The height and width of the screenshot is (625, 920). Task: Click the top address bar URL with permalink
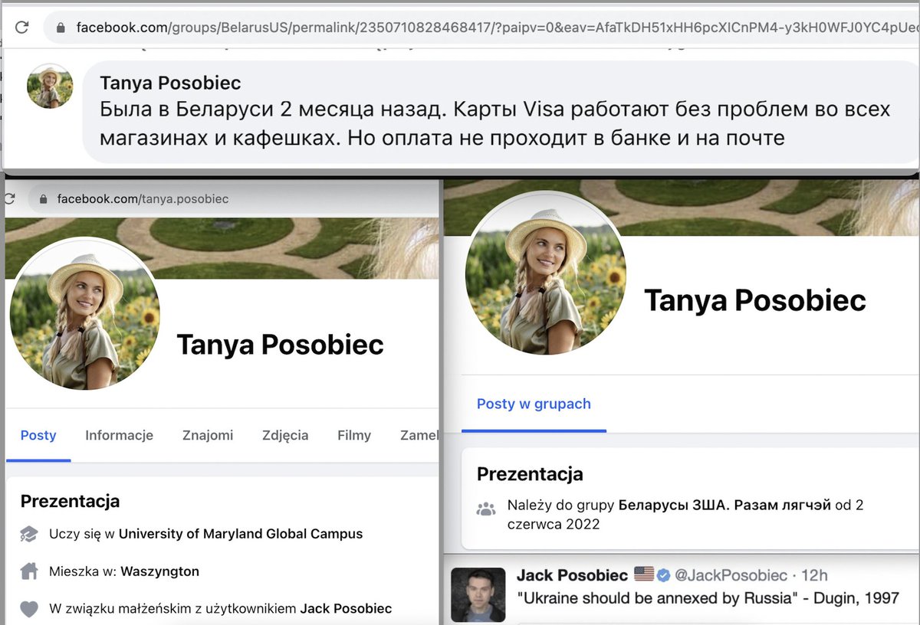497,28
